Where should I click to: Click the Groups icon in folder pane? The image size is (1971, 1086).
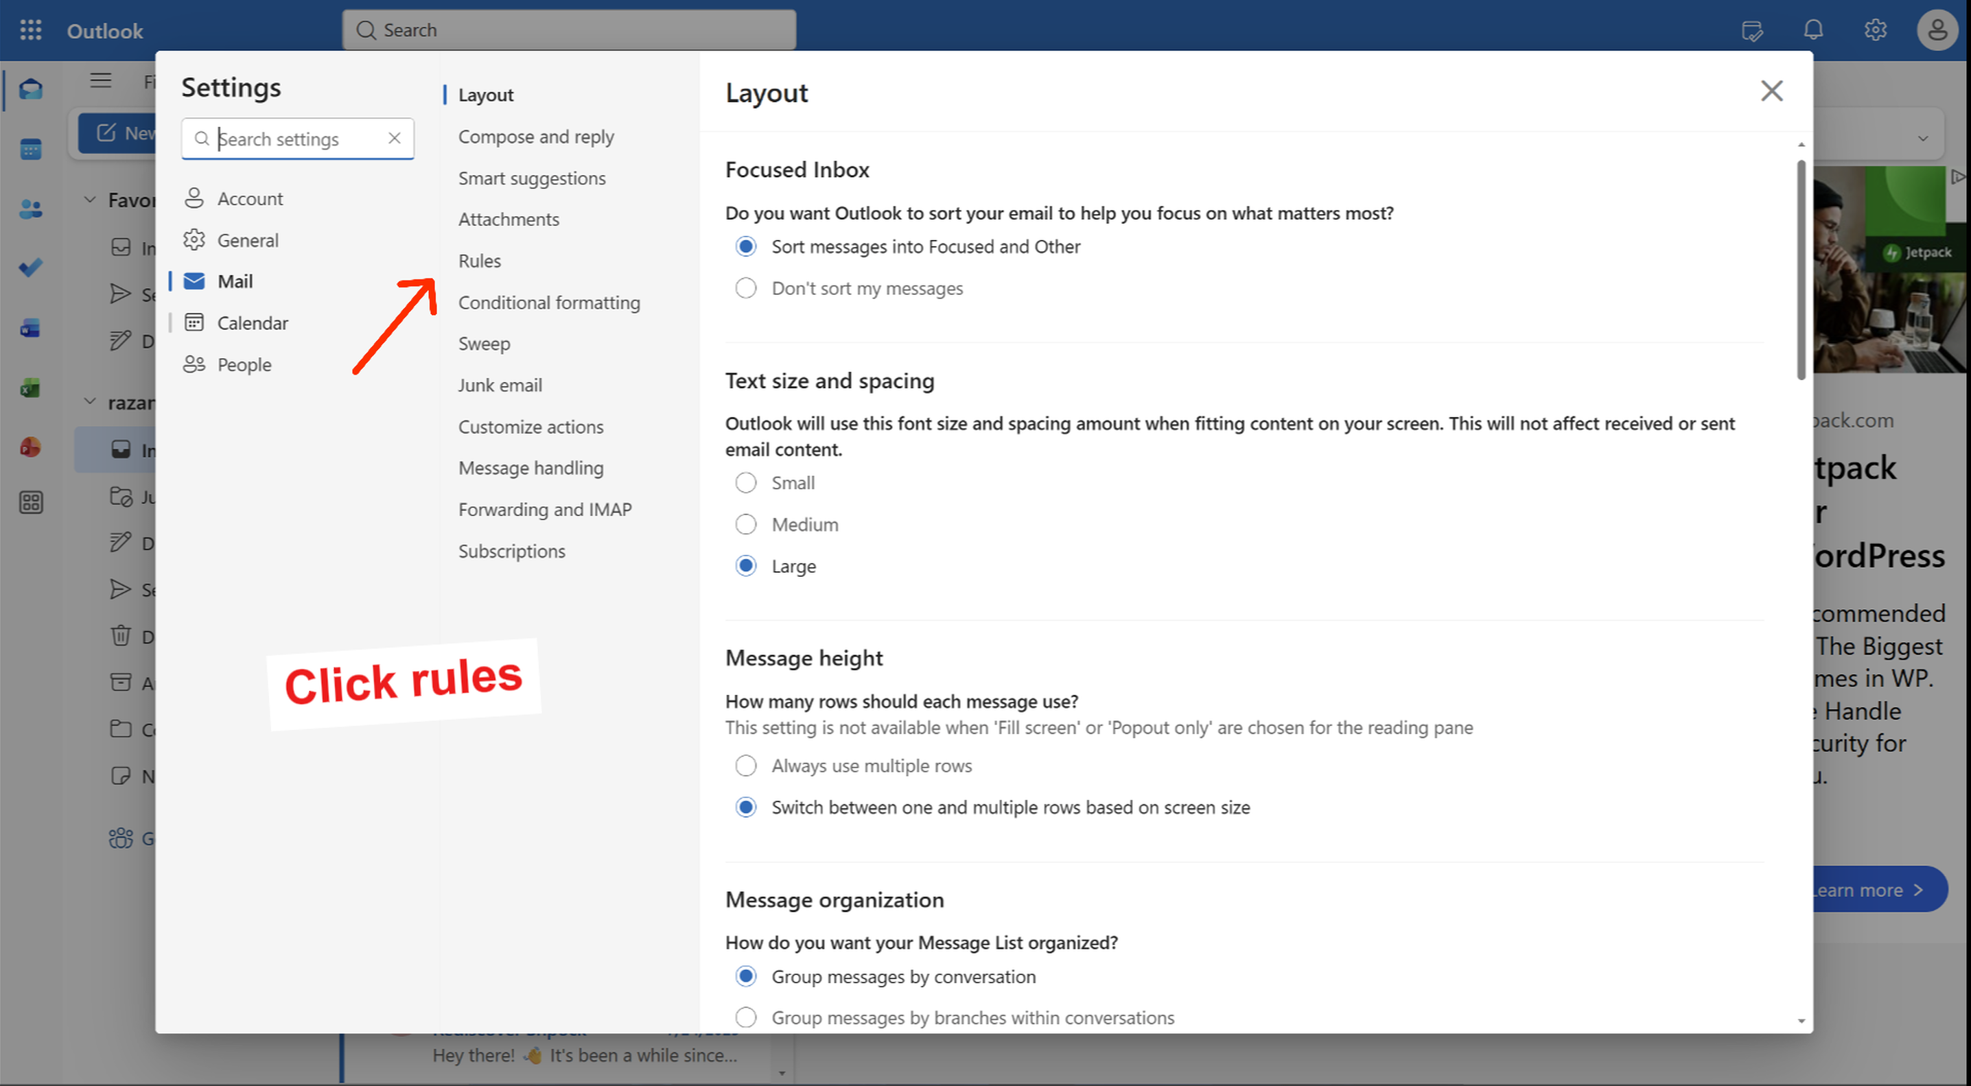(121, 838)
